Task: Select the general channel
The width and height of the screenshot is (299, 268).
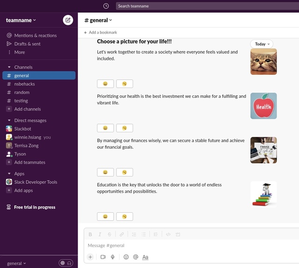Action: coord(39,76)
